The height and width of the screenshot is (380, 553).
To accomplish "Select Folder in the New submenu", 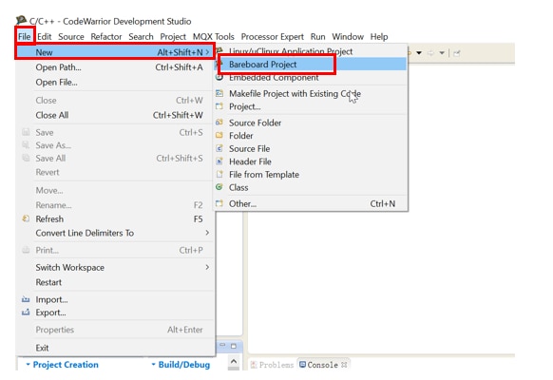I will coord(311,136).
